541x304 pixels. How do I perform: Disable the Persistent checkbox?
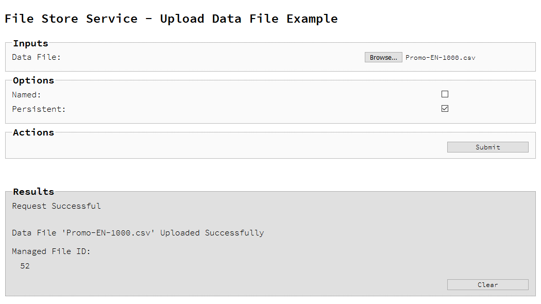445,109
